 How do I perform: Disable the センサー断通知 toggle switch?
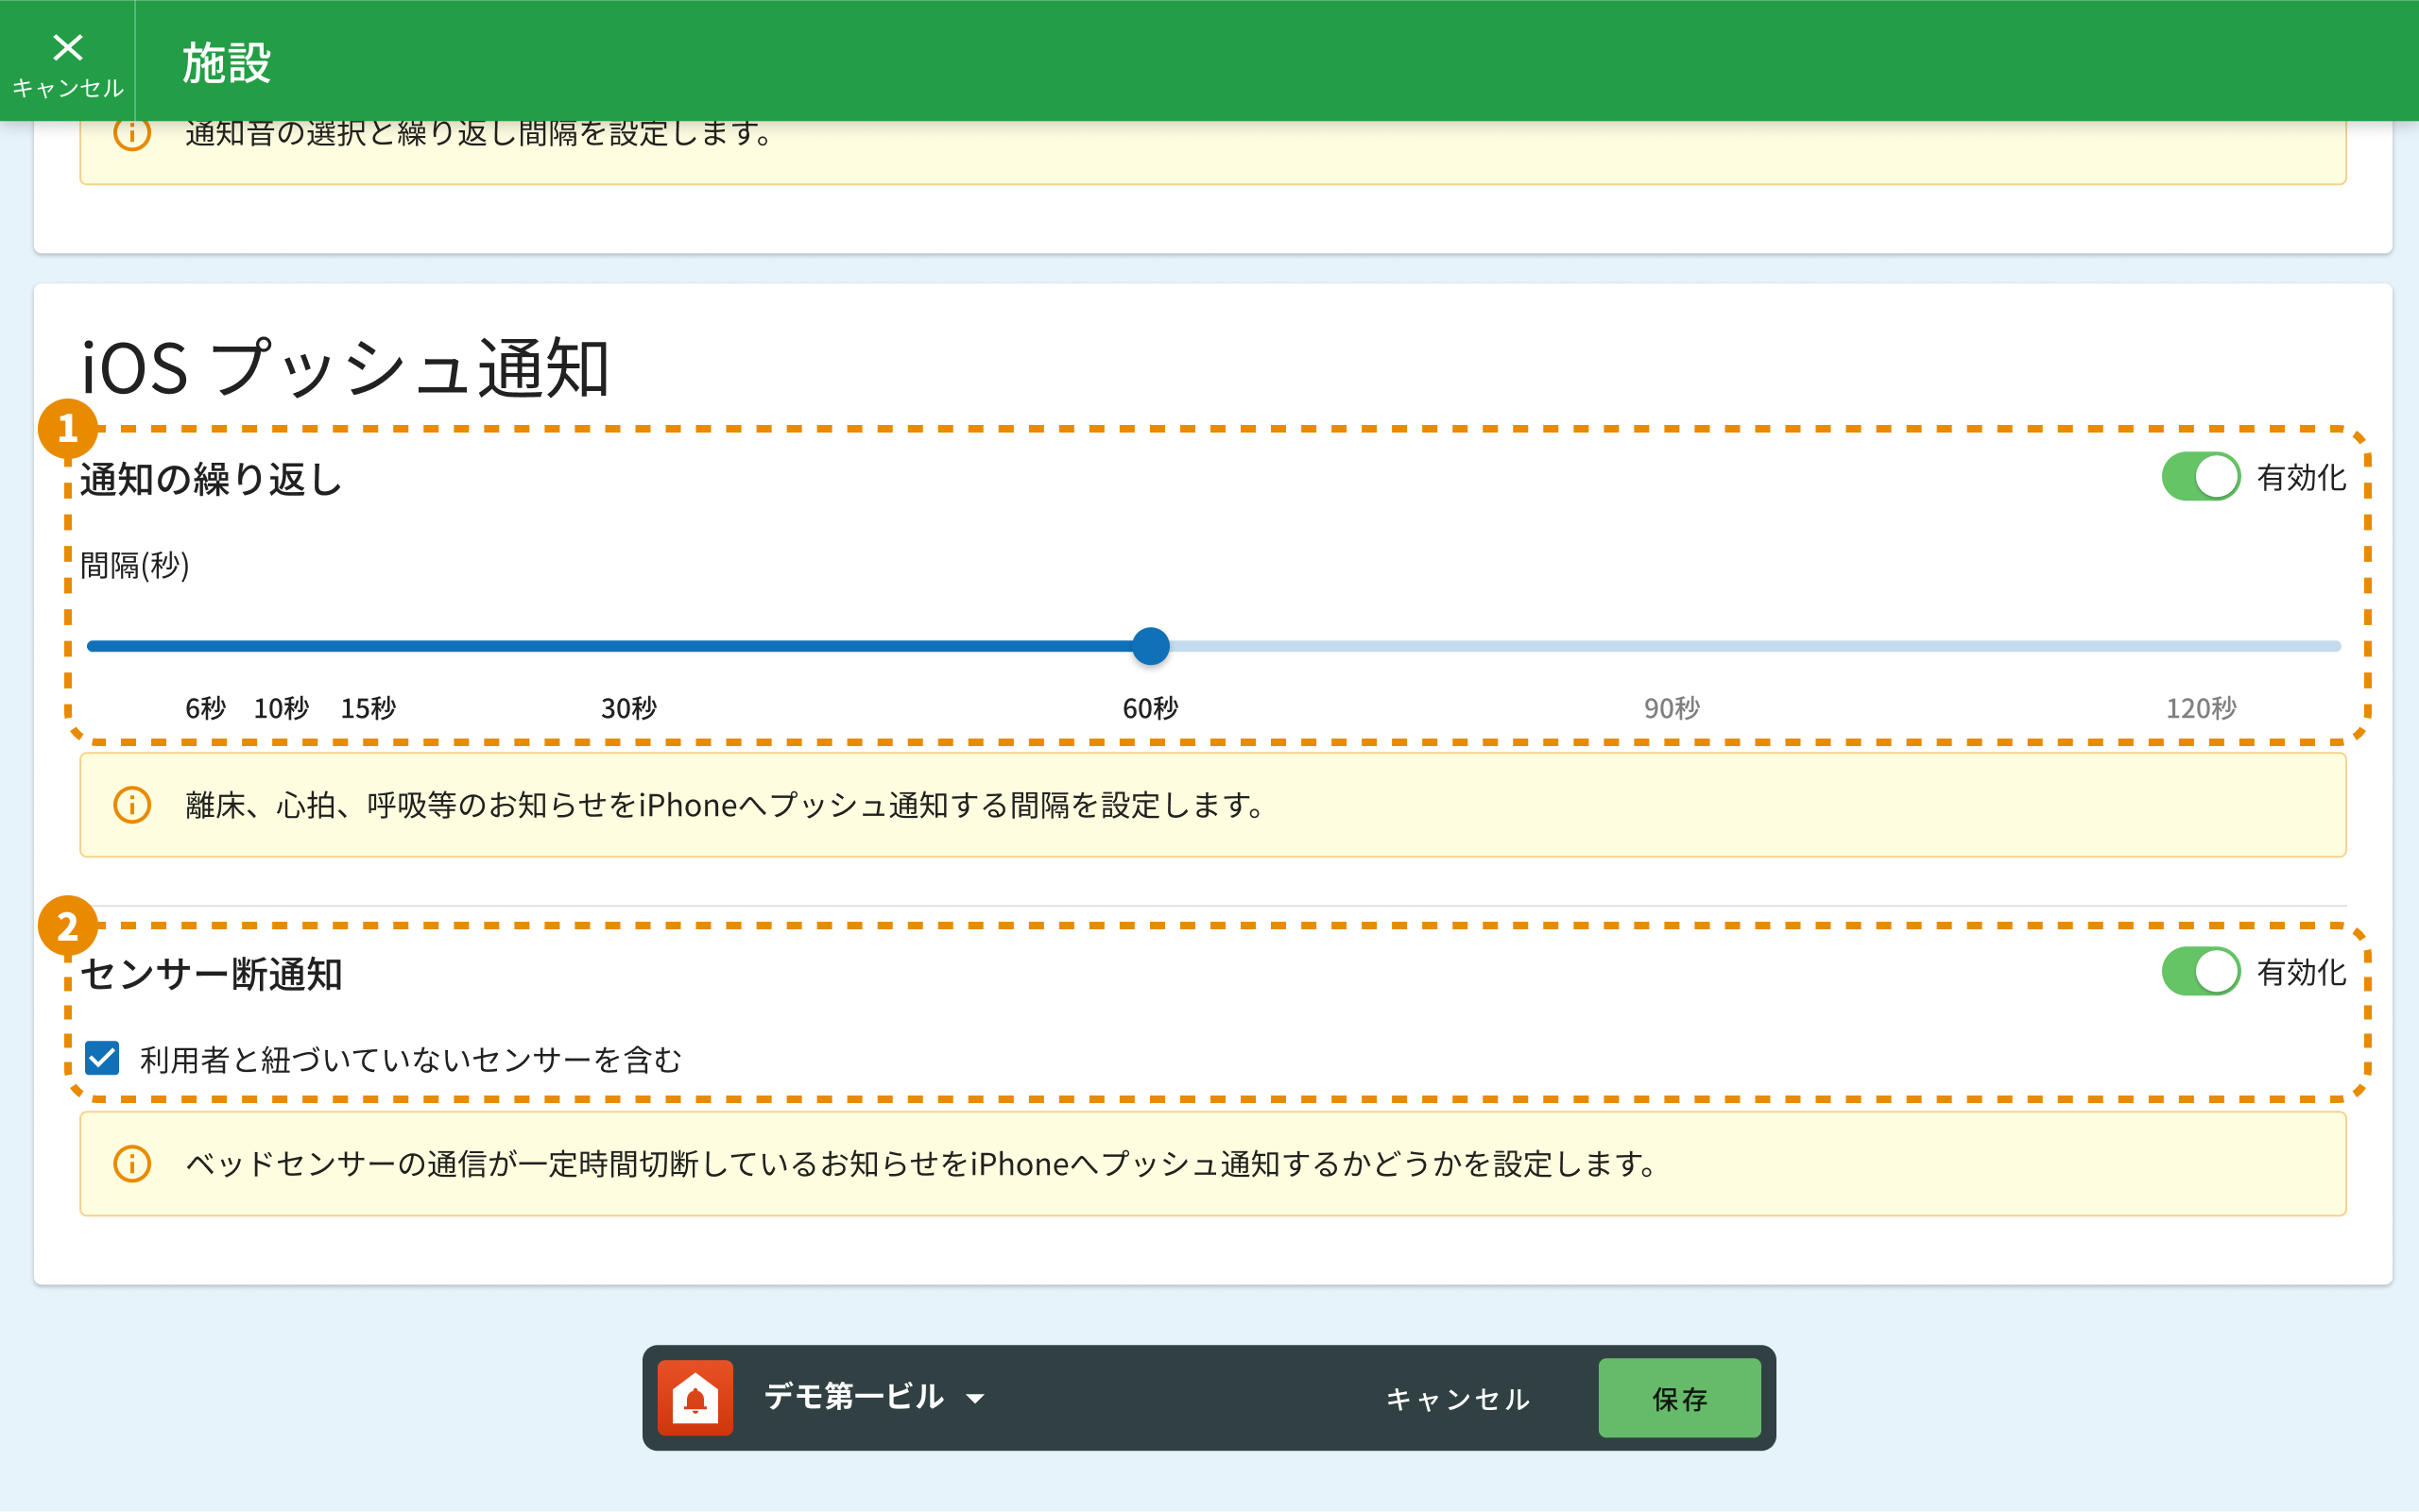click(x=2200, y=971)
